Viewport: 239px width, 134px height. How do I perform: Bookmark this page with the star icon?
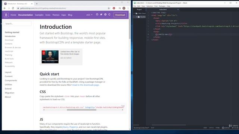(x=109, y=8)
